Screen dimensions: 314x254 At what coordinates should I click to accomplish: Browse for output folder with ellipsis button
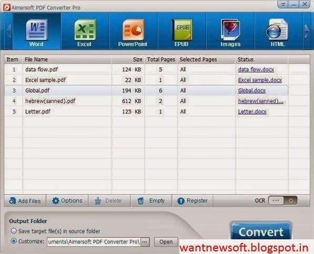click(145, 242)
